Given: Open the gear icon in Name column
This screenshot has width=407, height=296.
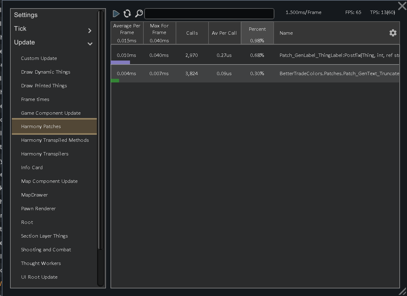Looking at the screenshot, I should [x=393, y=33].
